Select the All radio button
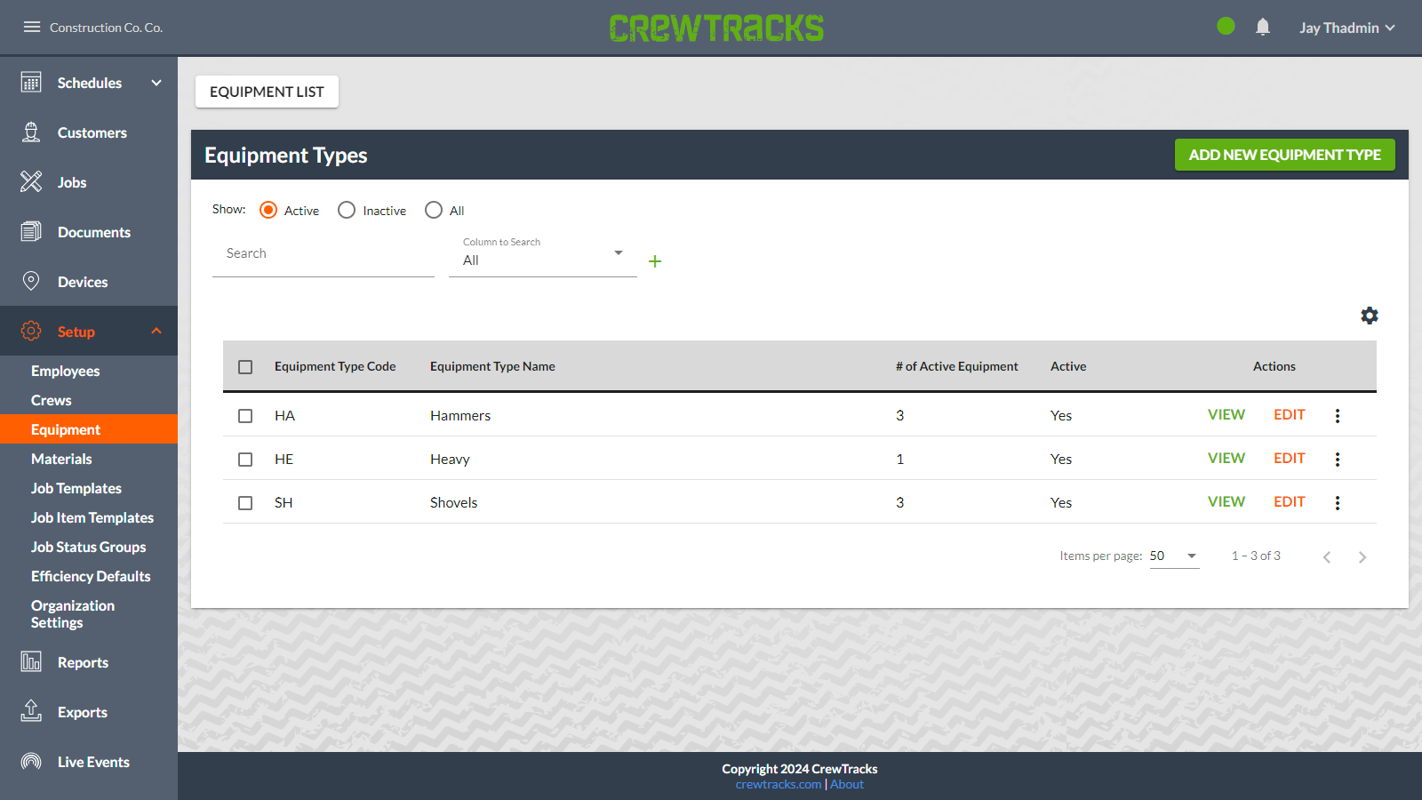Viewport: 1422px width, 800px height. click(434, 210)
